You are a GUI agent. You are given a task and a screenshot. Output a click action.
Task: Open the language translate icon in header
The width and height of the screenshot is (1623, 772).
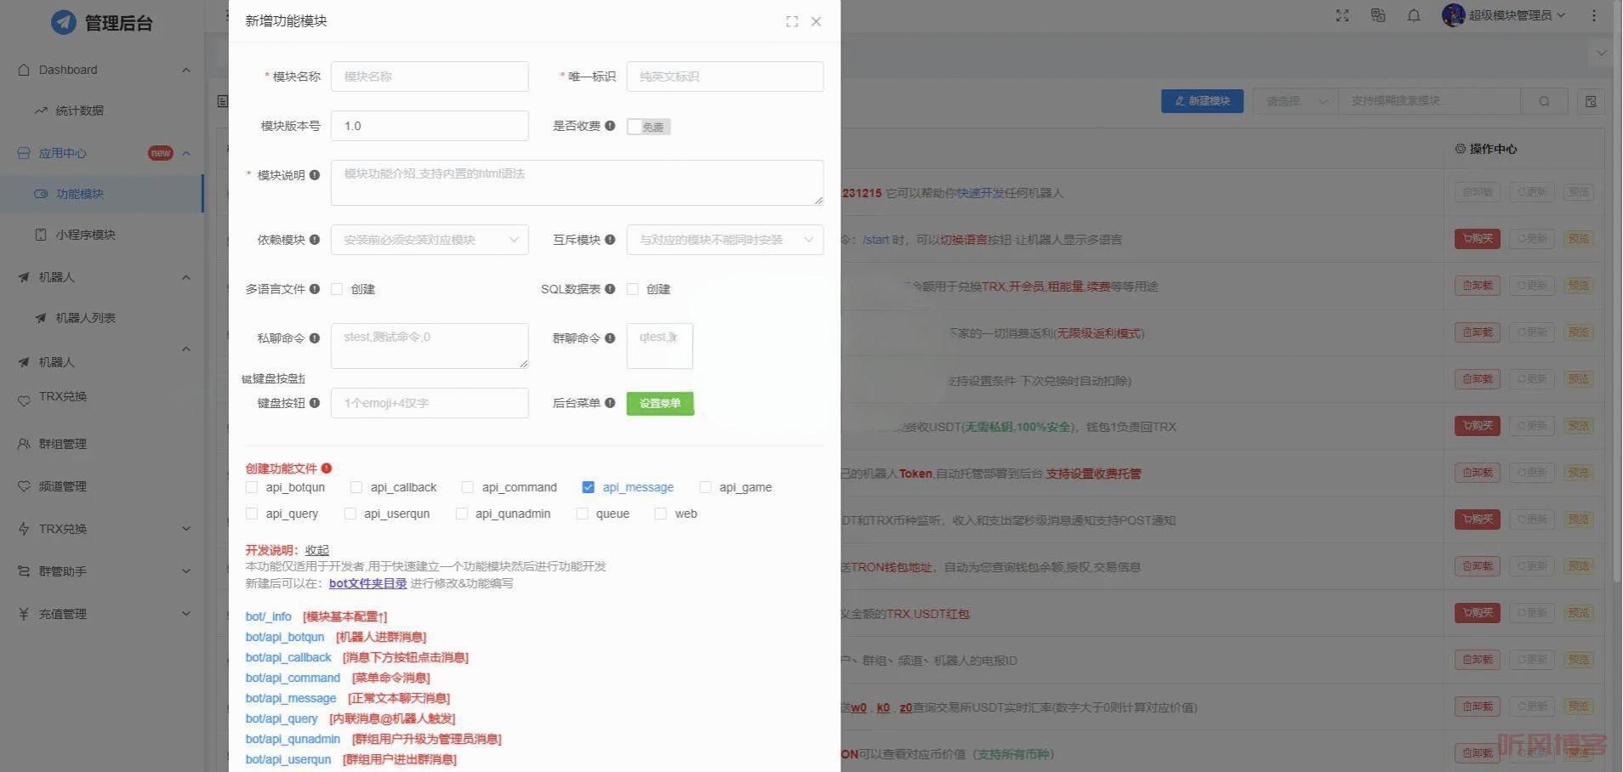click(x=1378, y=15)
